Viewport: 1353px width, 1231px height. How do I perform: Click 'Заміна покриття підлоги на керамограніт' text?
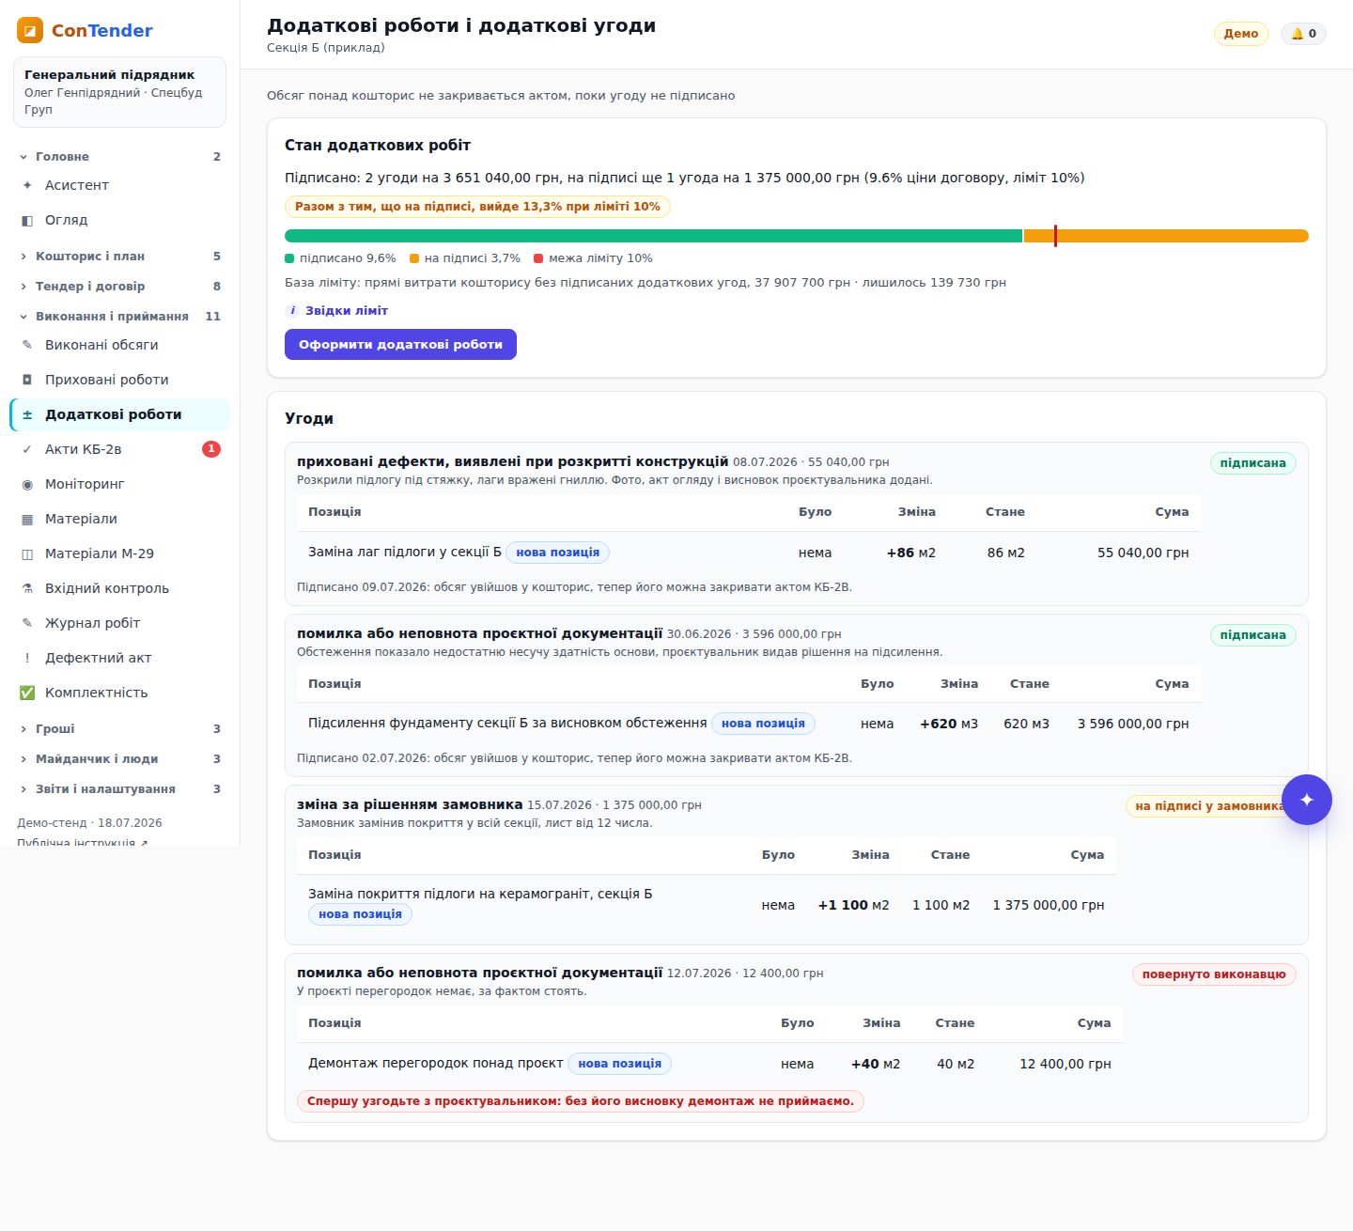[480, 894]
